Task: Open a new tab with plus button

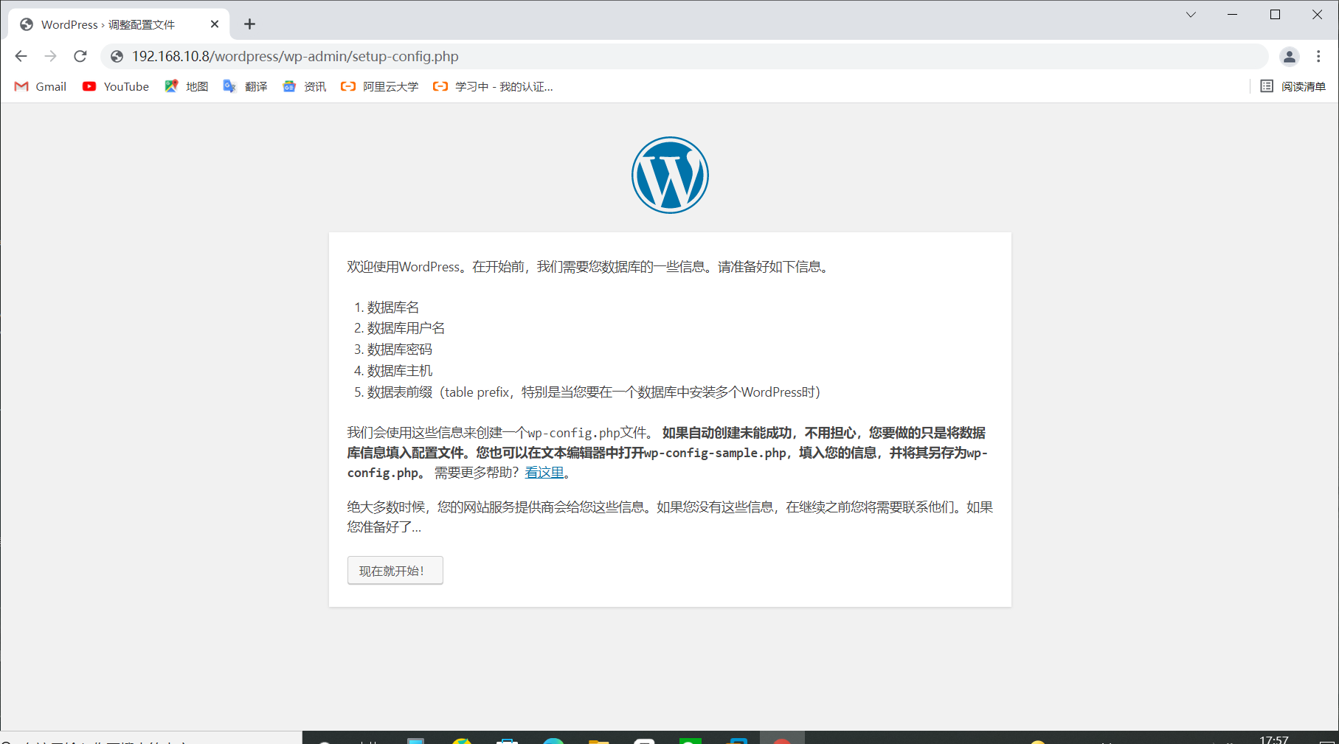Action: pos(249,24)
